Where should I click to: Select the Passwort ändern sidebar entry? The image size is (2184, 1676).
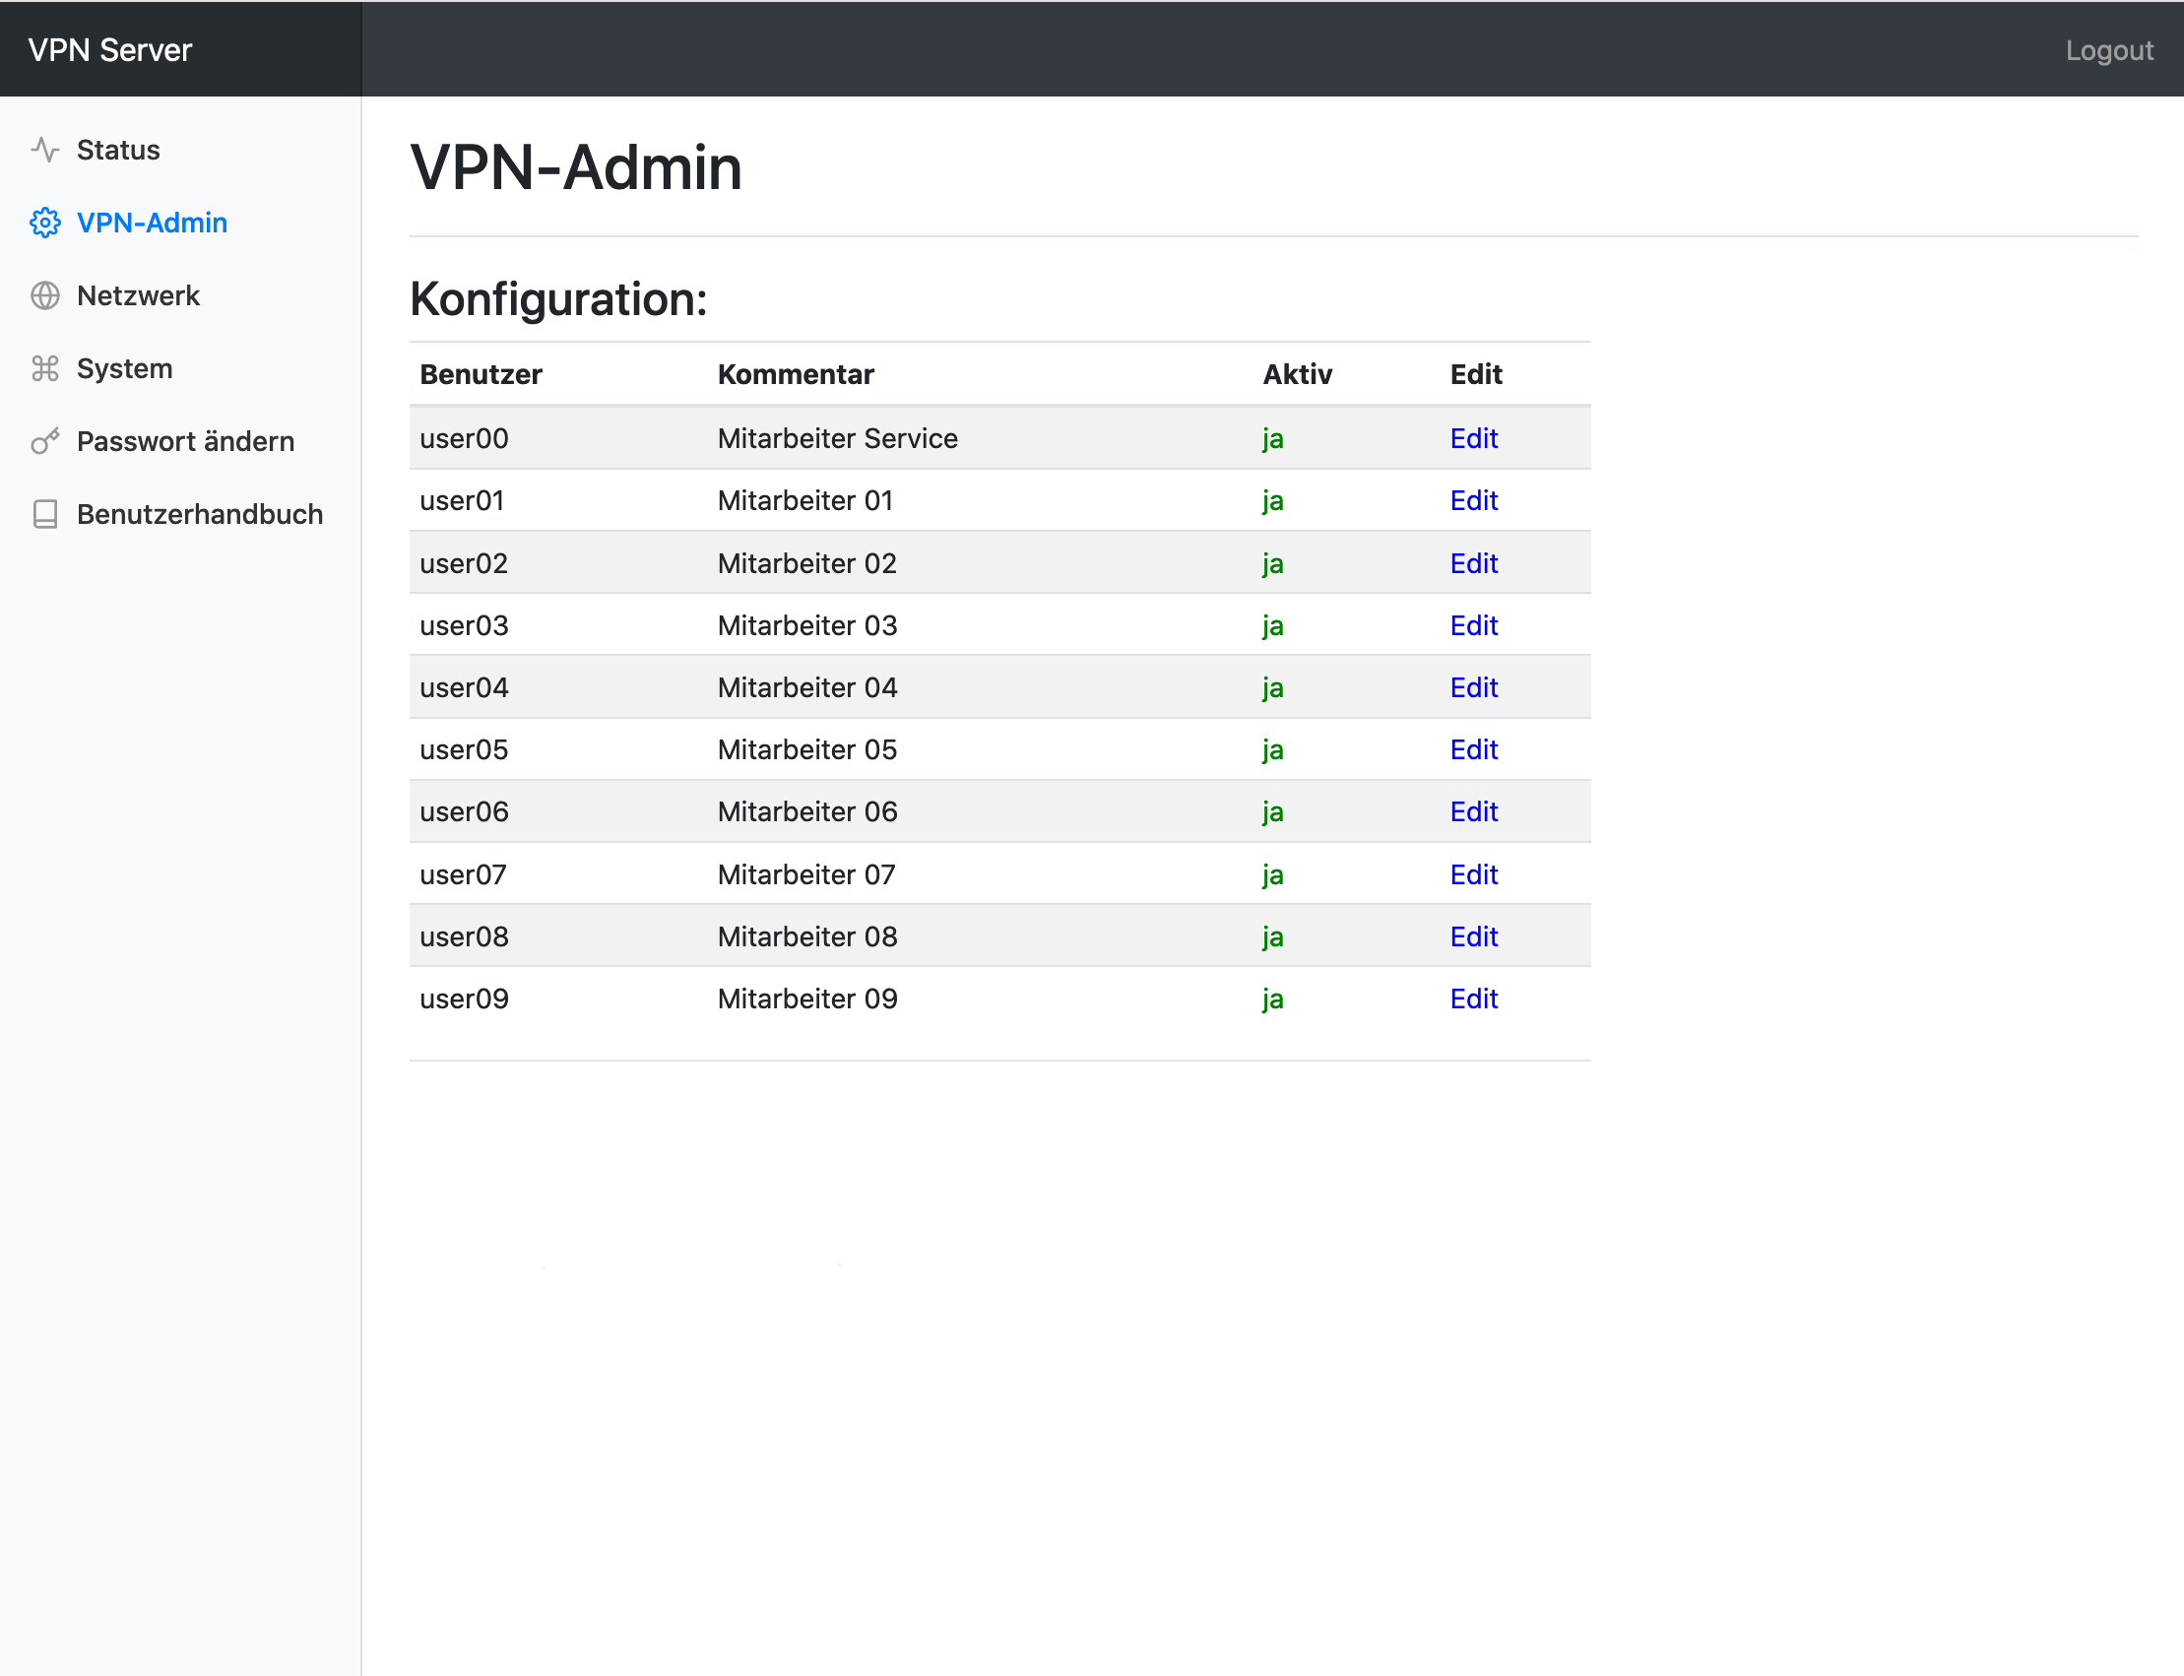(184, 441)
